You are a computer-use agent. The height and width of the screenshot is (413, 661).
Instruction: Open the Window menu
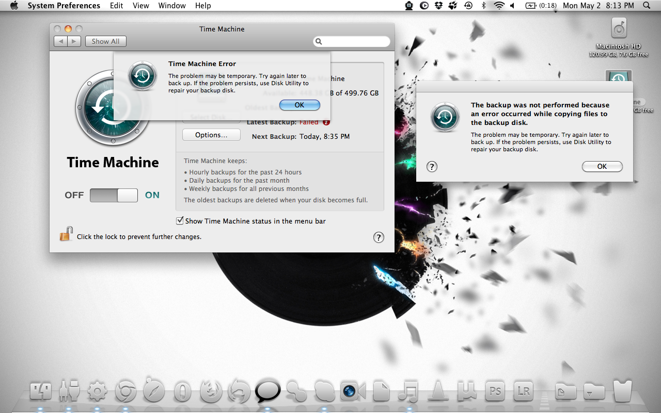click(172, 6)
